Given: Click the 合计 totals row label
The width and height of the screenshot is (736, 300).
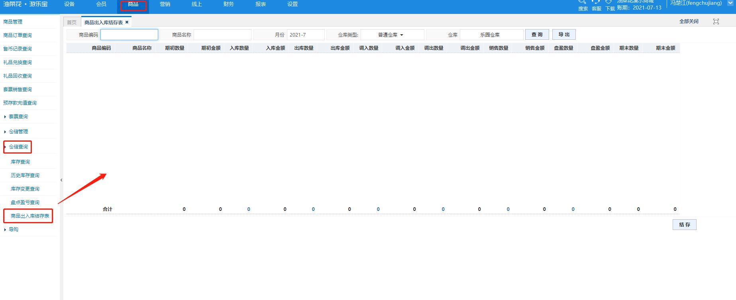Looking at the screenshot, I should pos(108,209).
